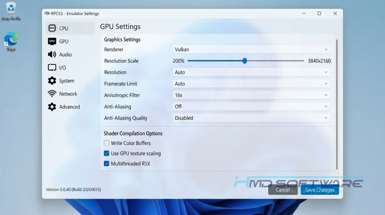
Task: Click the Save Changes button
Action: click(x=320, y=190)
